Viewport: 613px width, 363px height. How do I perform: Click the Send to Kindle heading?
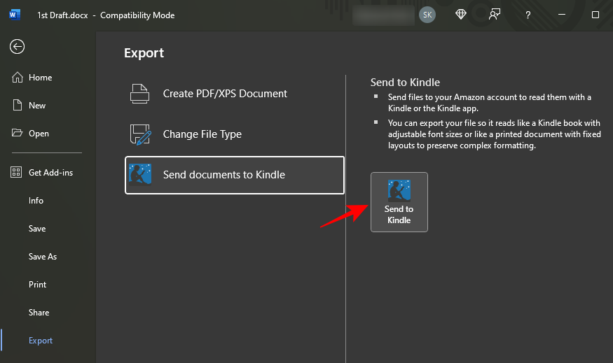405,83
